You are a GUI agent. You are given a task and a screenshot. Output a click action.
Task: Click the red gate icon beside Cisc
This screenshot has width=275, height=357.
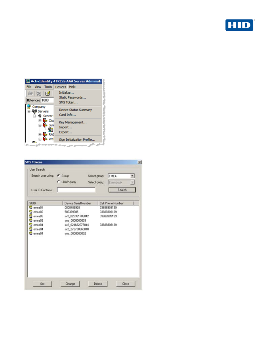click(45, 121)
